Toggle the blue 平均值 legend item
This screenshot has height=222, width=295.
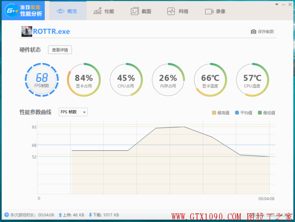tap(244, 113)
